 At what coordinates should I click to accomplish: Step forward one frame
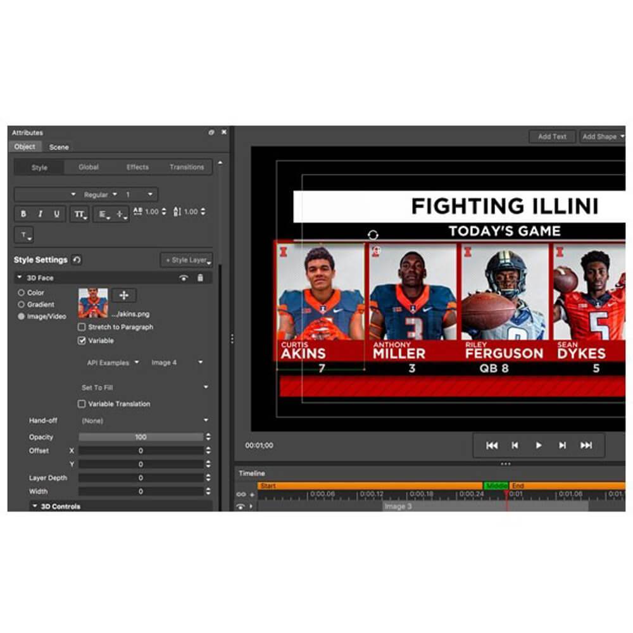[x=562, y=445]
